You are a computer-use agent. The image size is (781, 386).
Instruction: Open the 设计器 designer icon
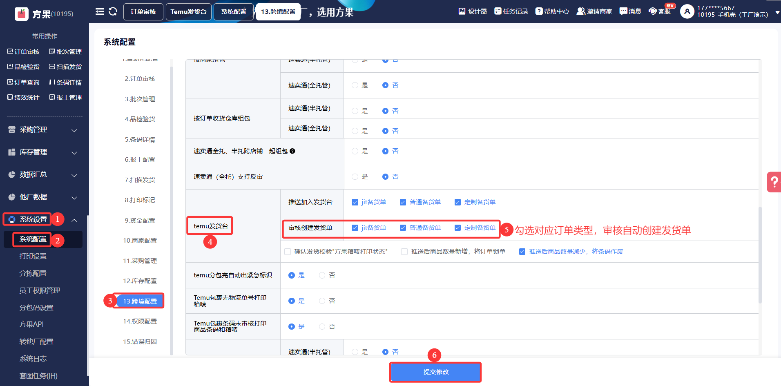[x=462, y=11]
